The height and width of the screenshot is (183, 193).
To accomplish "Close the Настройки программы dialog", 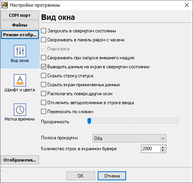I will click(x=187, y=5).
